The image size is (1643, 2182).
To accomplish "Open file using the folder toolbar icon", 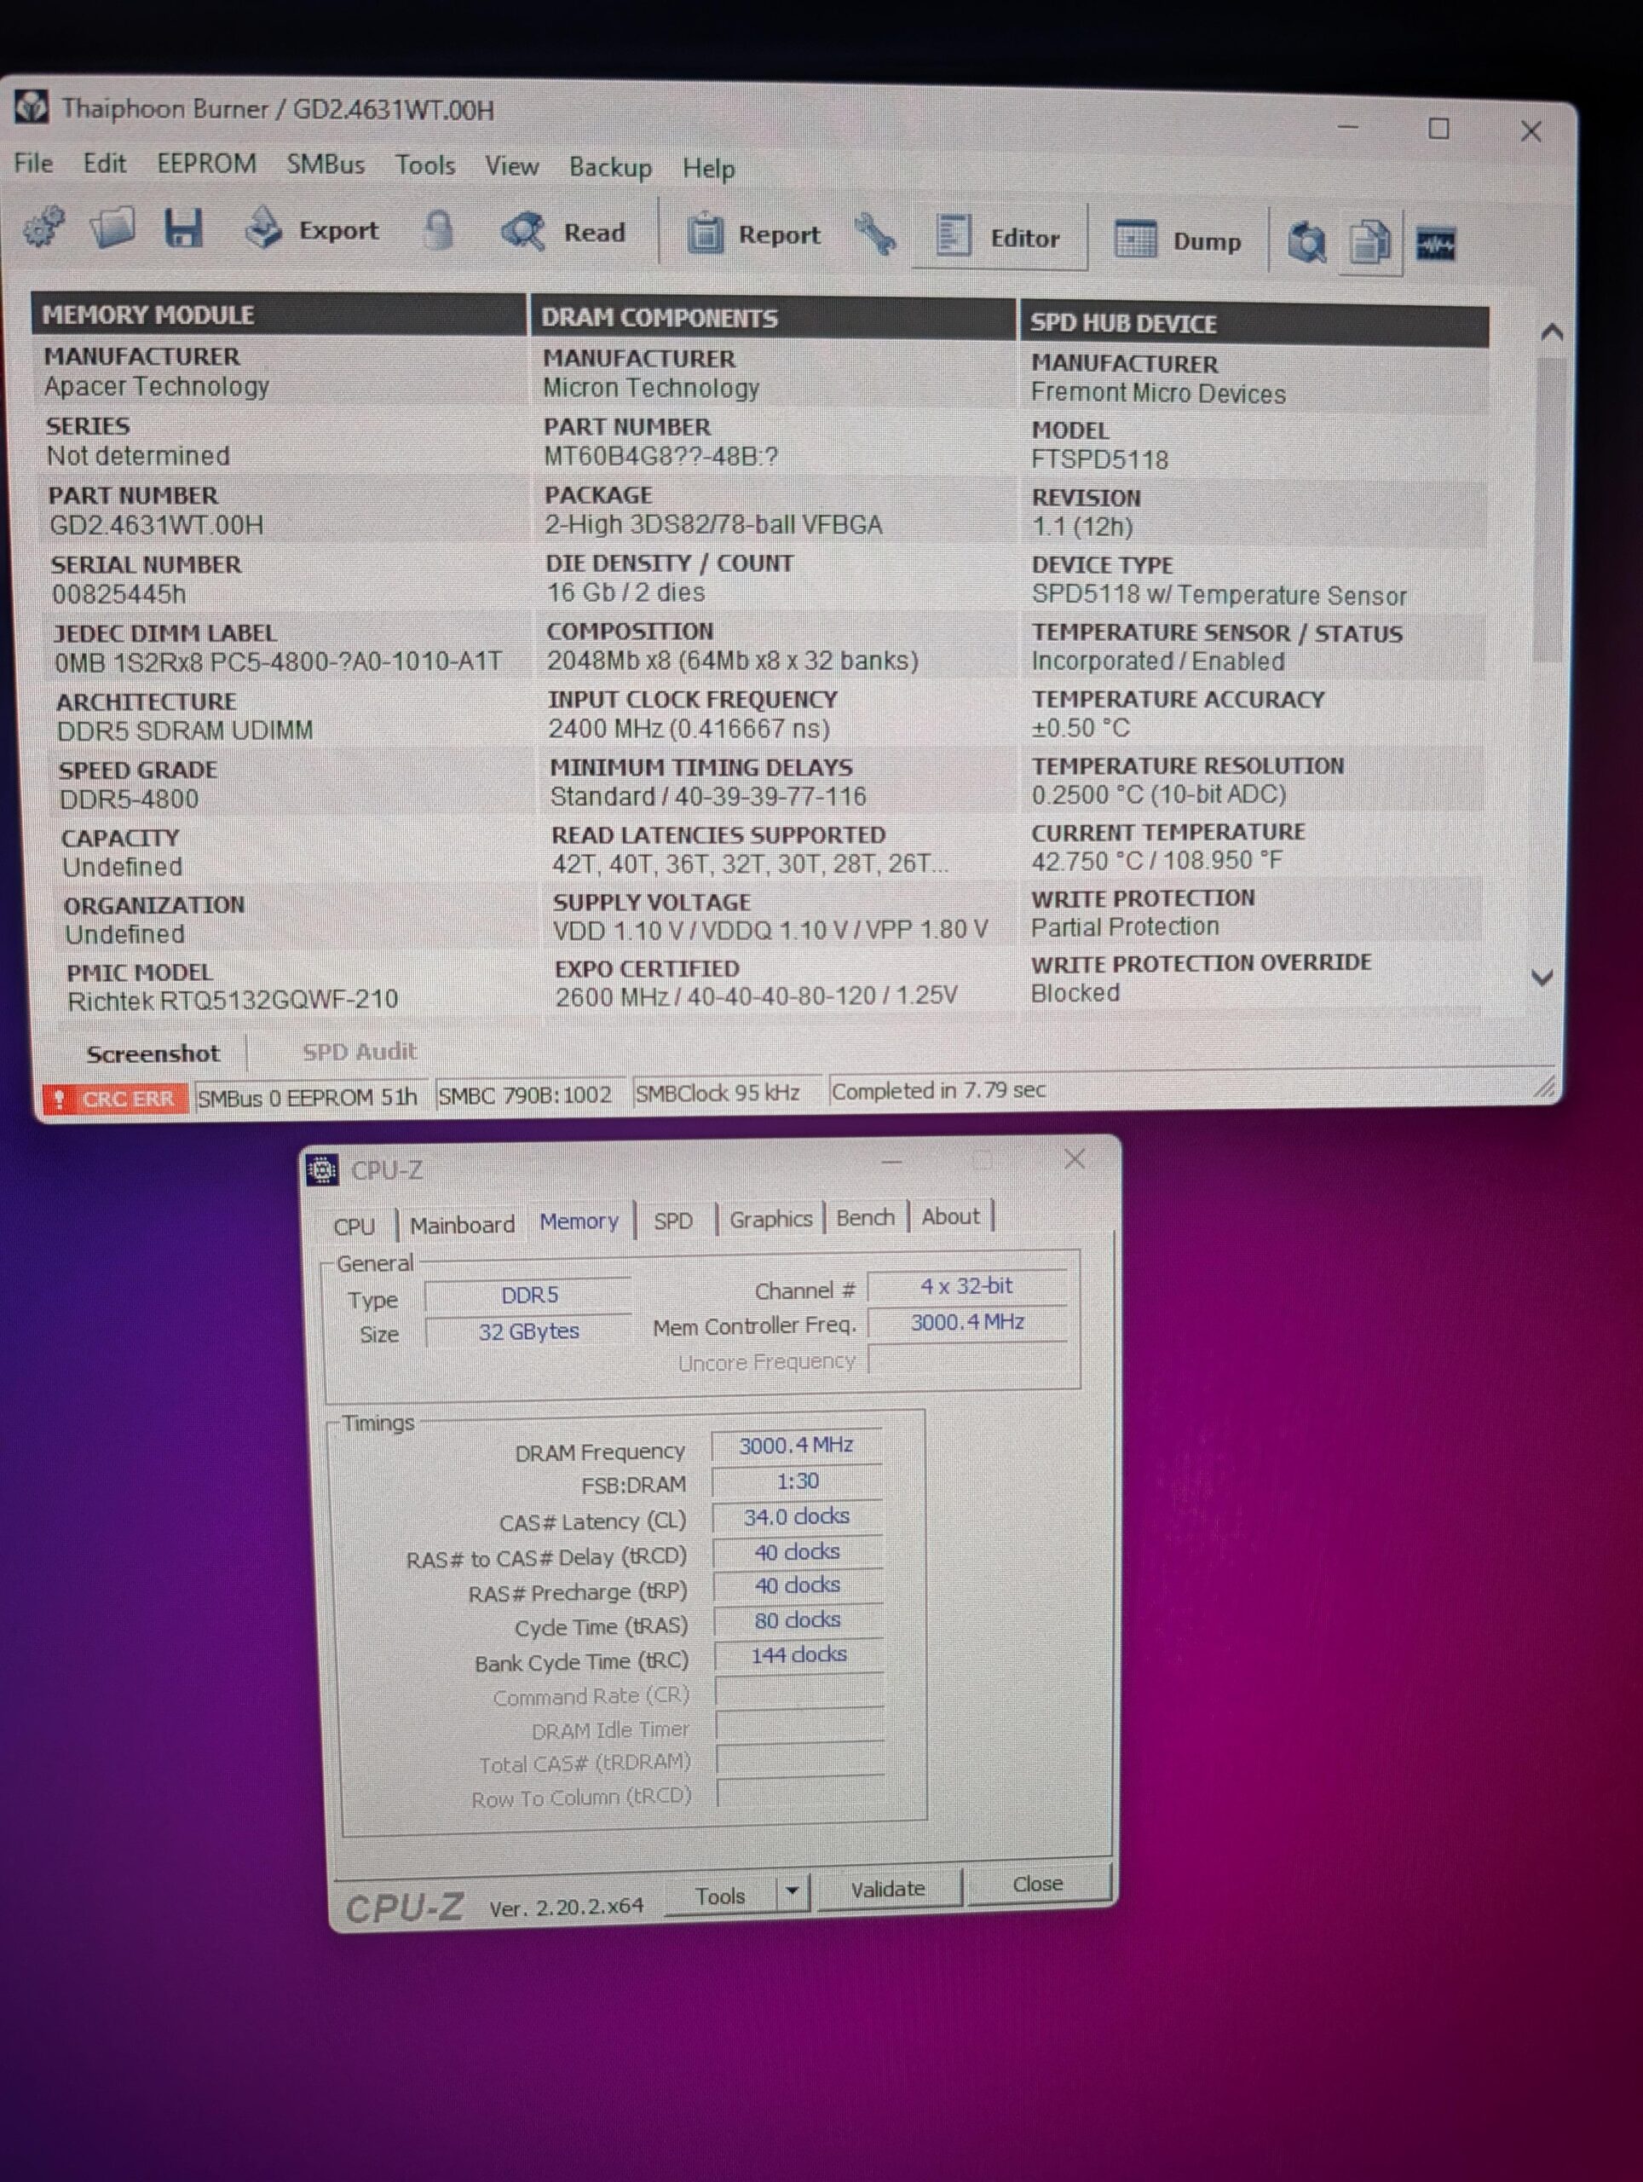I will (x=113, y=227).
